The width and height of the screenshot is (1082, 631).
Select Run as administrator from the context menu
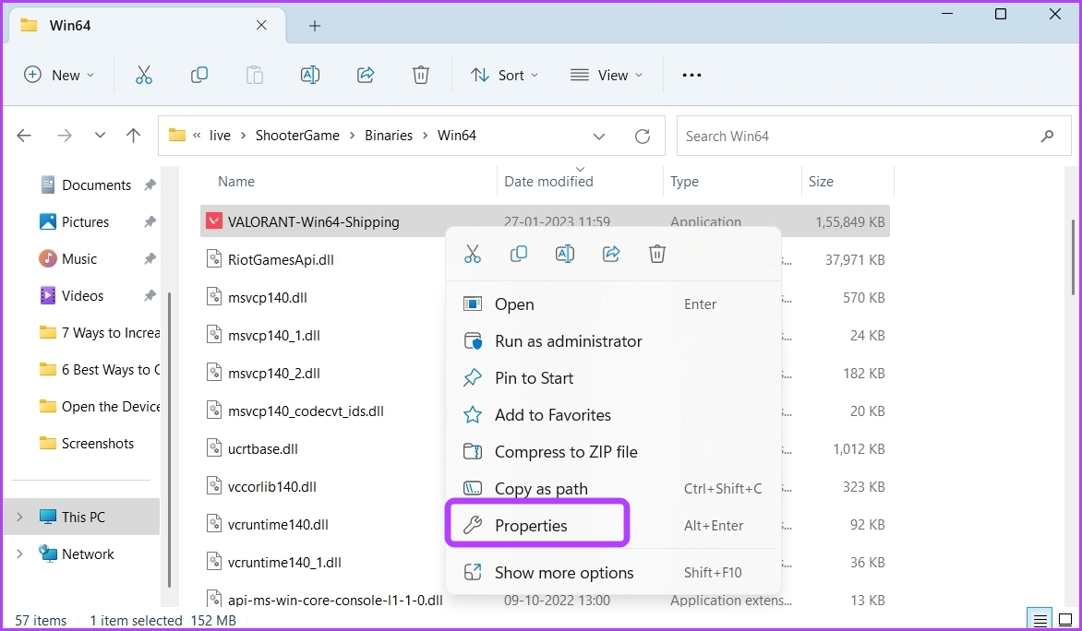(x=568, y=340)
